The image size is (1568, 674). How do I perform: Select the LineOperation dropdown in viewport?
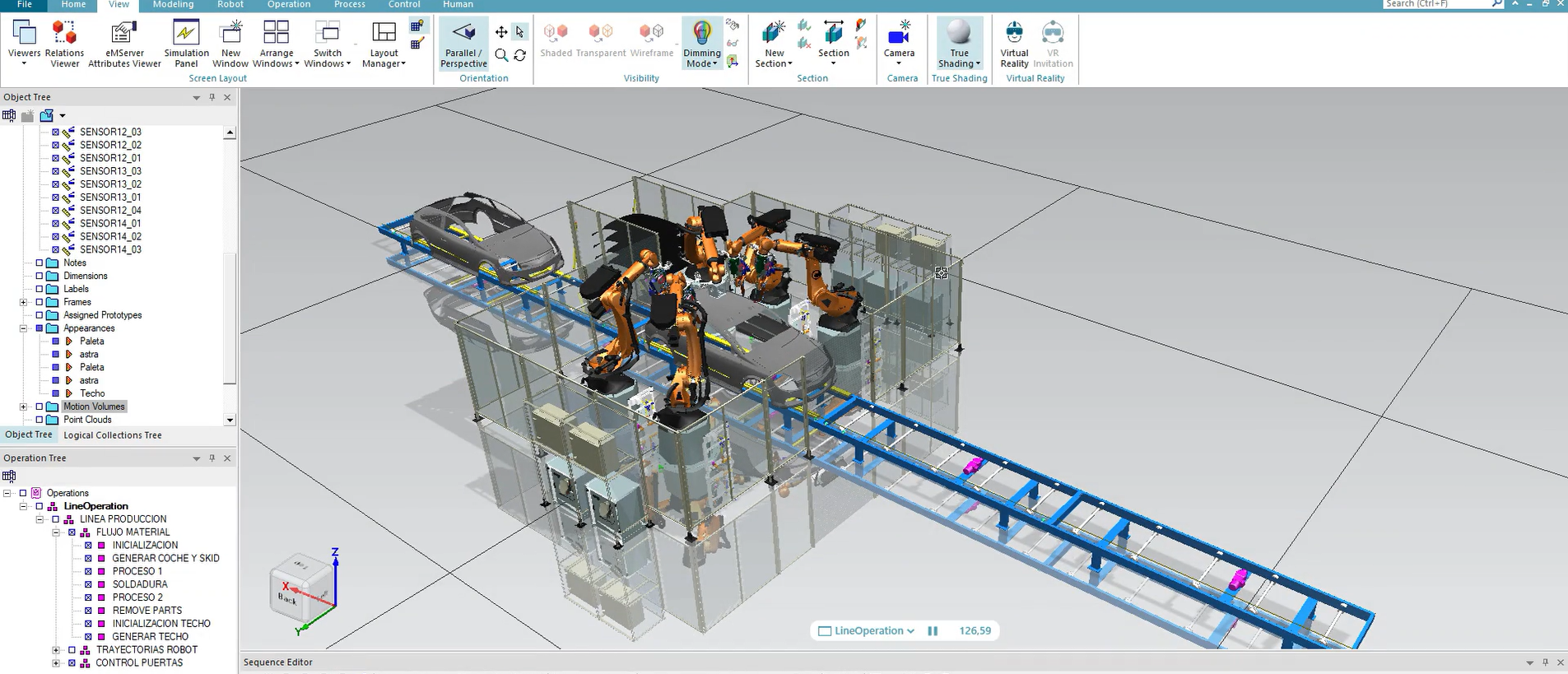pyautogui.click(x=868, y=631)
